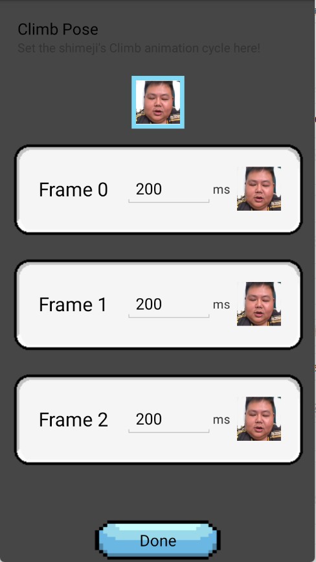Screen dimensions: 316x562
Task: Click the Frame 2 label
Action: point(73,419)
